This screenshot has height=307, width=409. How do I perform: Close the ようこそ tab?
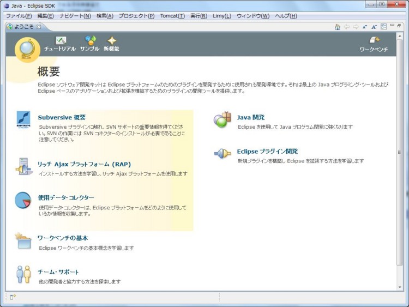[39, 27]
